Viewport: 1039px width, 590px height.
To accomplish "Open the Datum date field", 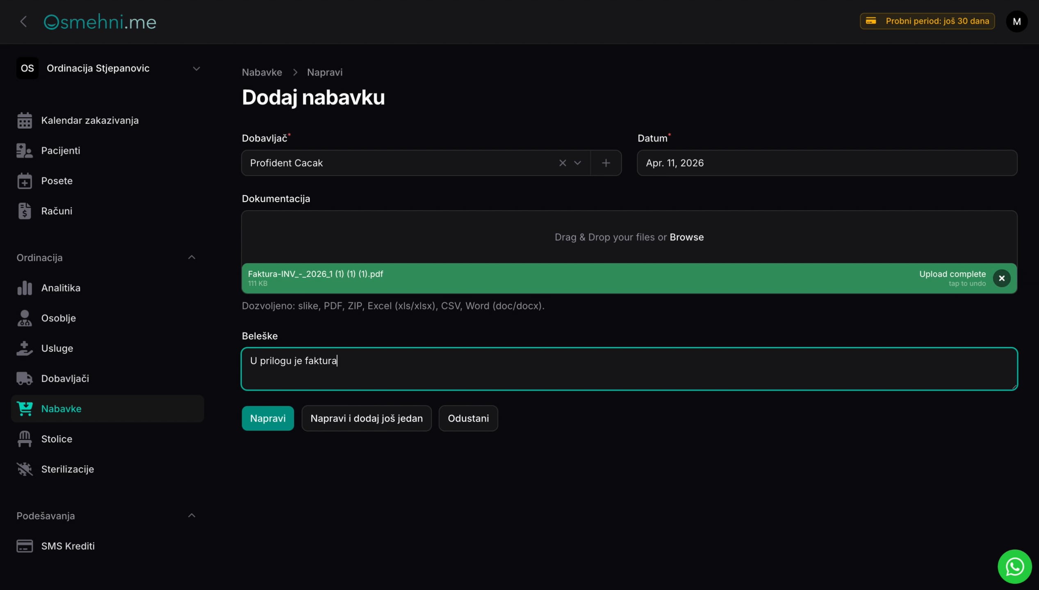I will pos(827,163).
